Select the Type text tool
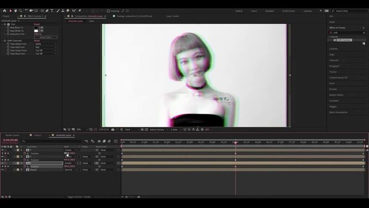Viewport: 369px width, 208px height. 52,11
